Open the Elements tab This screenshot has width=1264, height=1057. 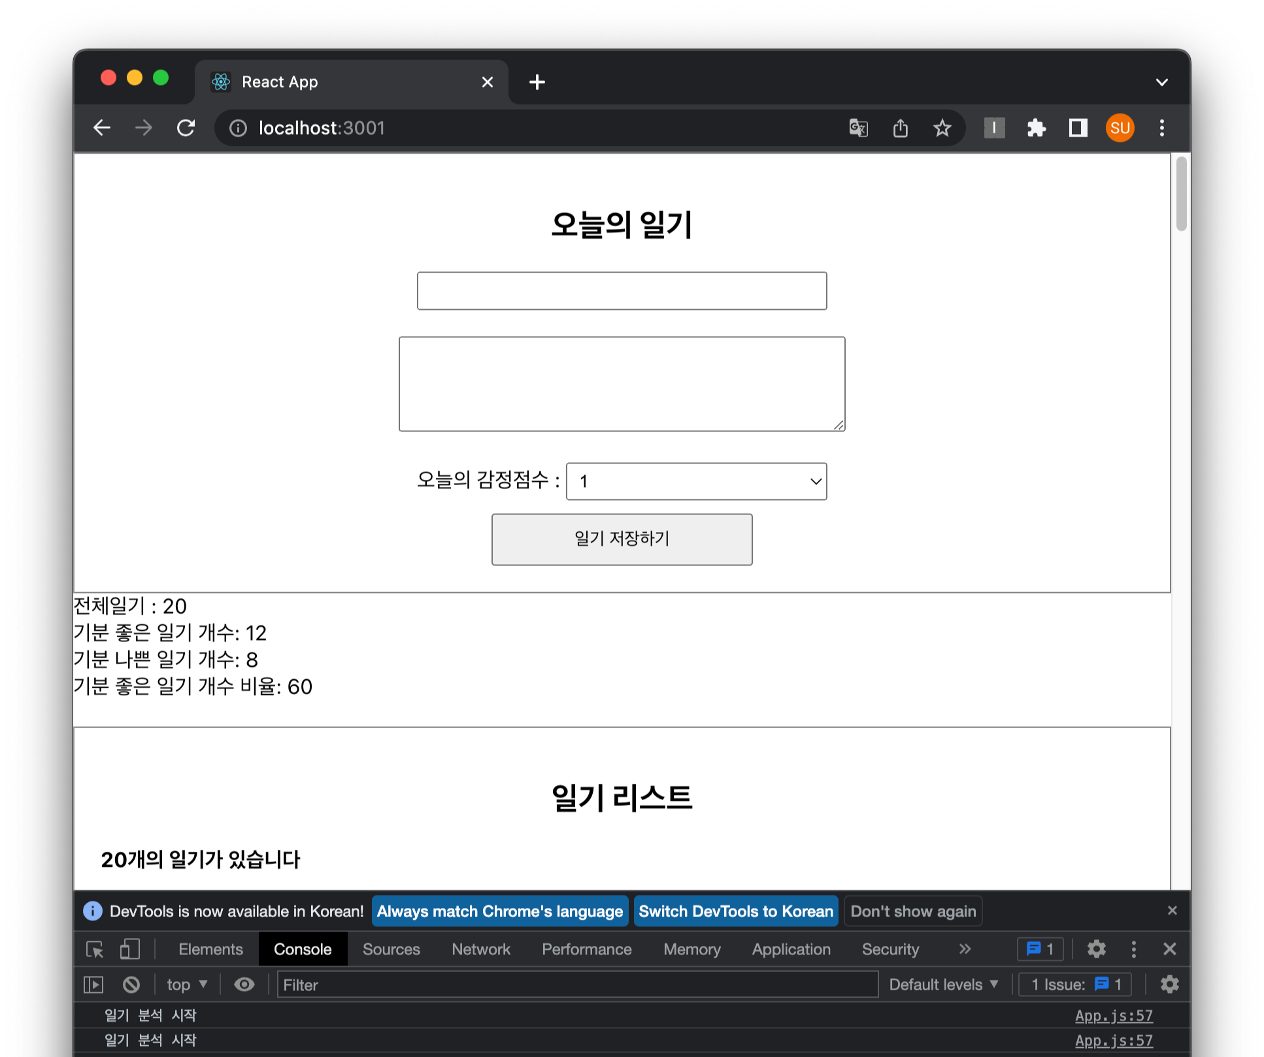tap(210, 949)
